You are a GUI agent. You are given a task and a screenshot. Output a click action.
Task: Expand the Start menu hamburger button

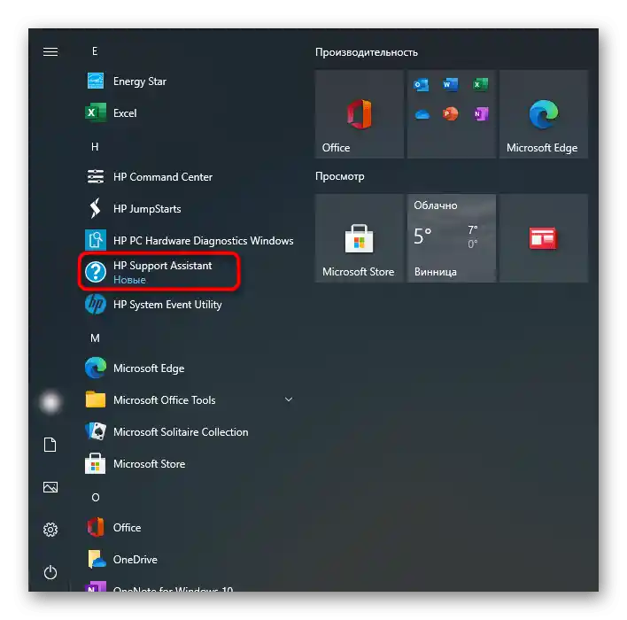[50, 51]
